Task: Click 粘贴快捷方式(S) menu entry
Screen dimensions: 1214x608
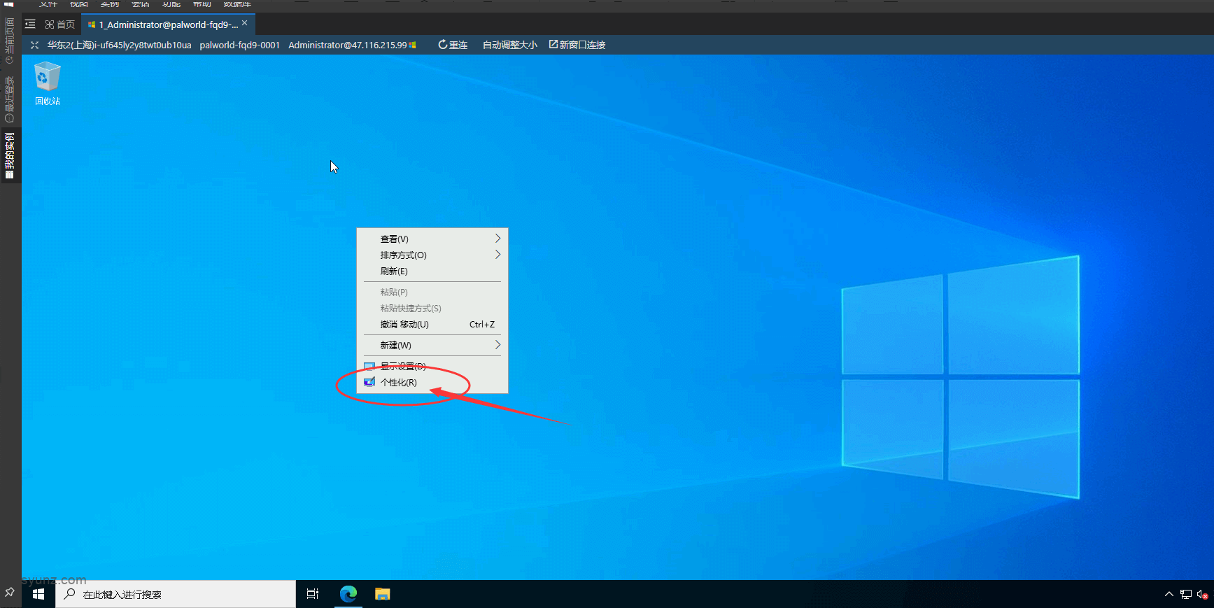Action: (432, 308)
